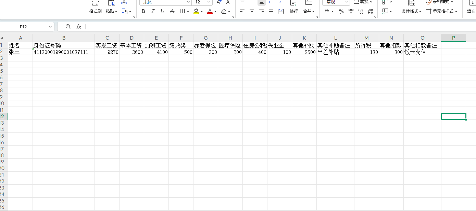Open the 条件格式 conditional formatting menu

coord(411,11)
